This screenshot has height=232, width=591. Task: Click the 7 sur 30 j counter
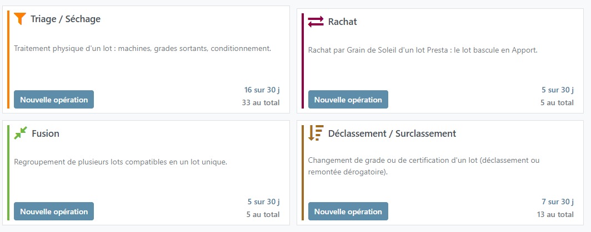coord(558,202)
